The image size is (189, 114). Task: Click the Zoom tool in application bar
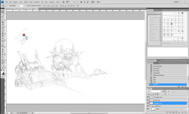click(84, 2)
